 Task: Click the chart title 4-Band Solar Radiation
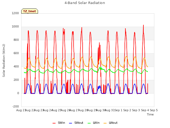pyautogui.click(x=85, y=3)
